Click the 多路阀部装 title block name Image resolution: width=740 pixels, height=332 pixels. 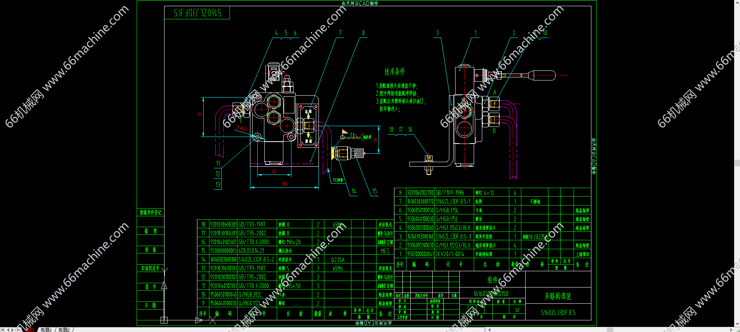click(558, 296)
